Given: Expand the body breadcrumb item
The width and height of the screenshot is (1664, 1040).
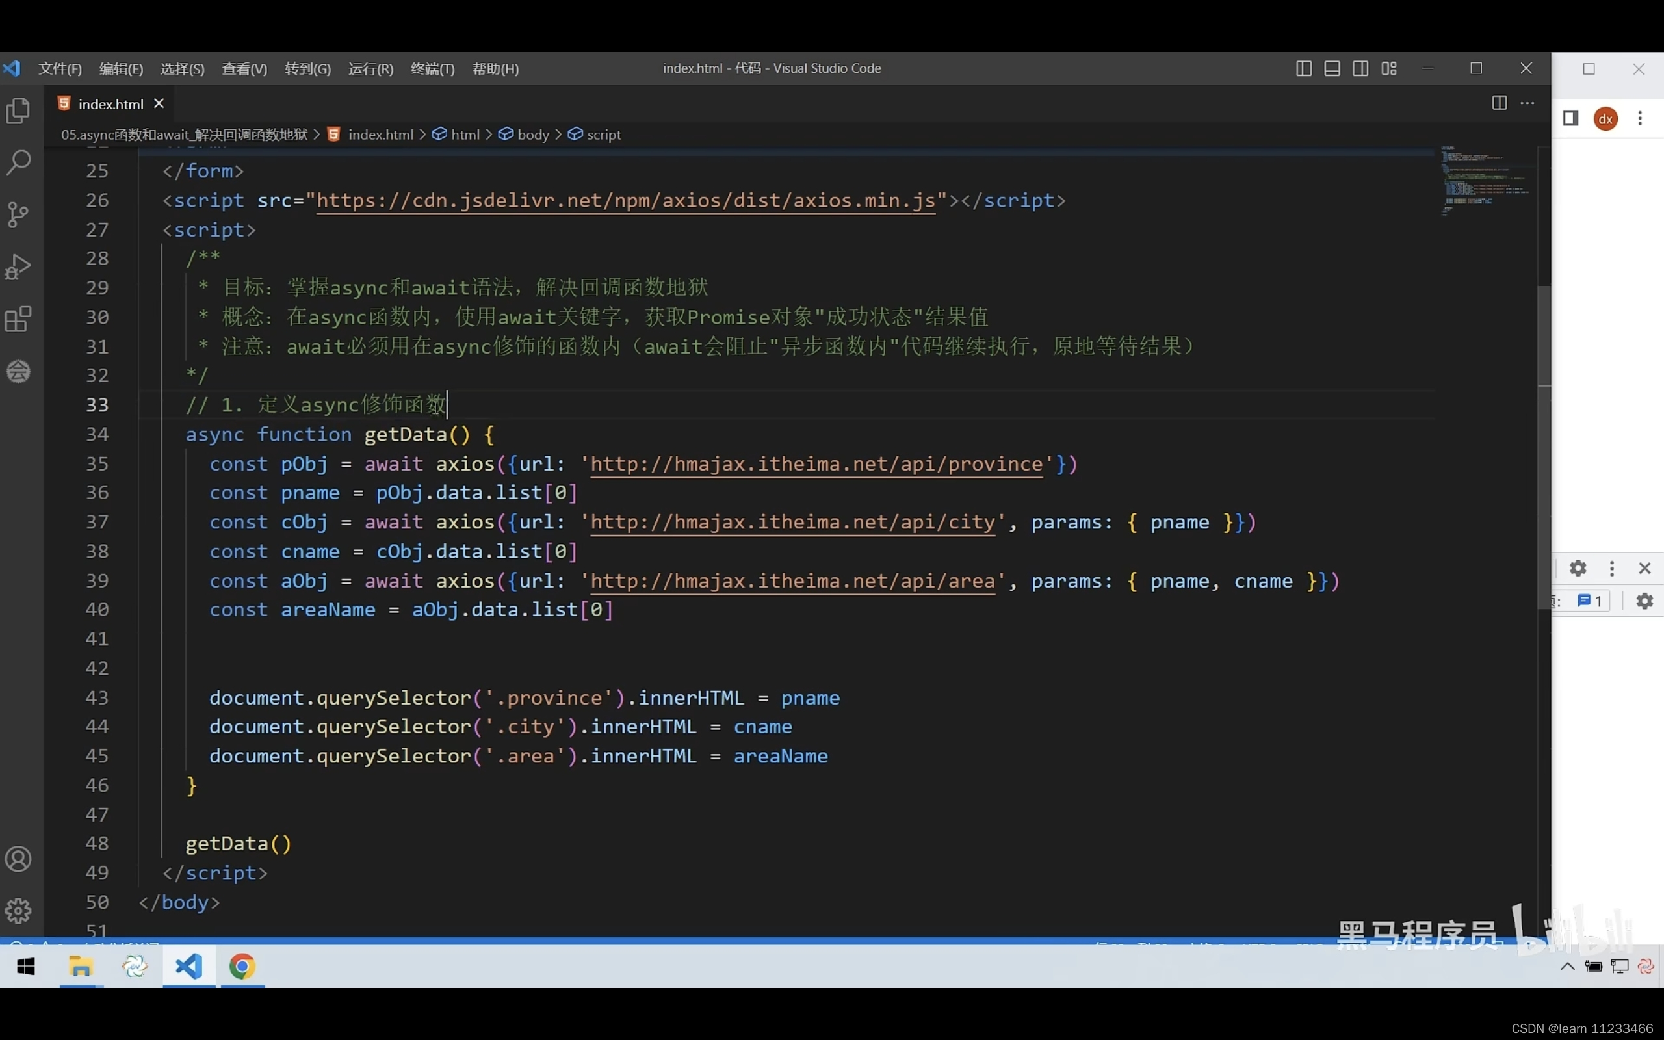Looking at the screenshot, I should click(x=533, y=135).
